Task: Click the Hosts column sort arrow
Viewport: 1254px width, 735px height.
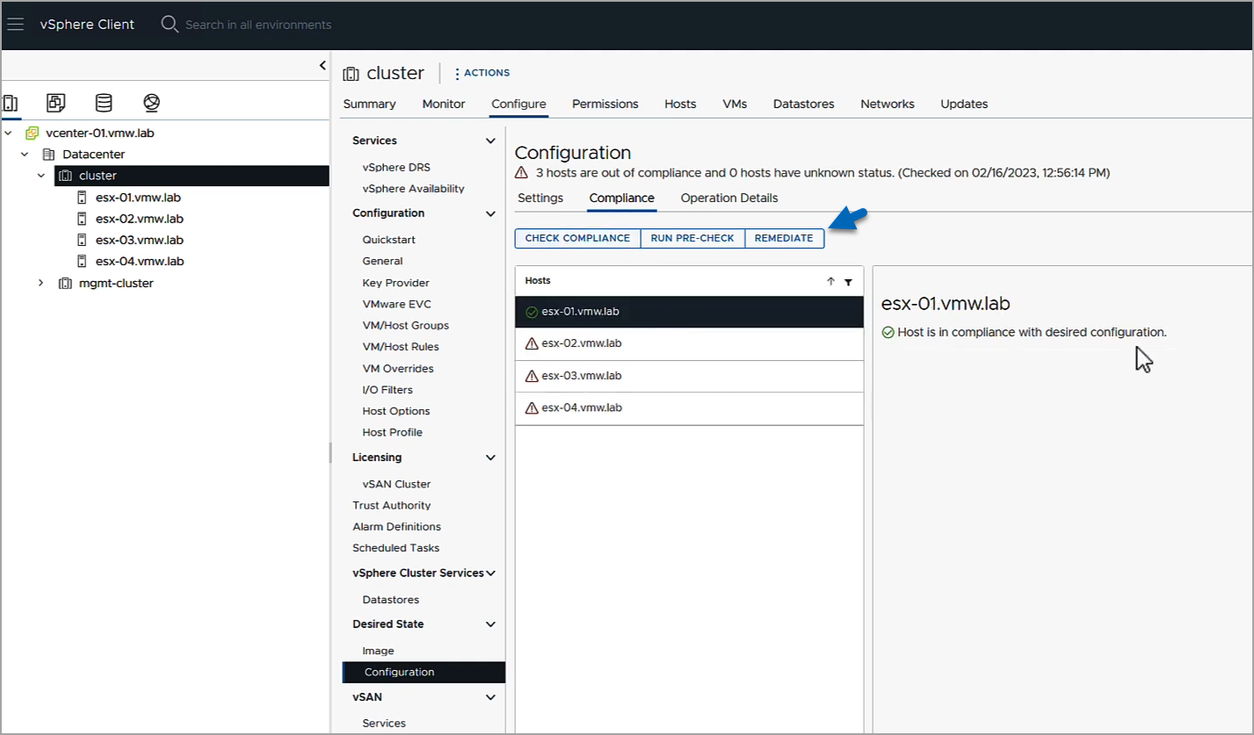Action: click(830, 282)
